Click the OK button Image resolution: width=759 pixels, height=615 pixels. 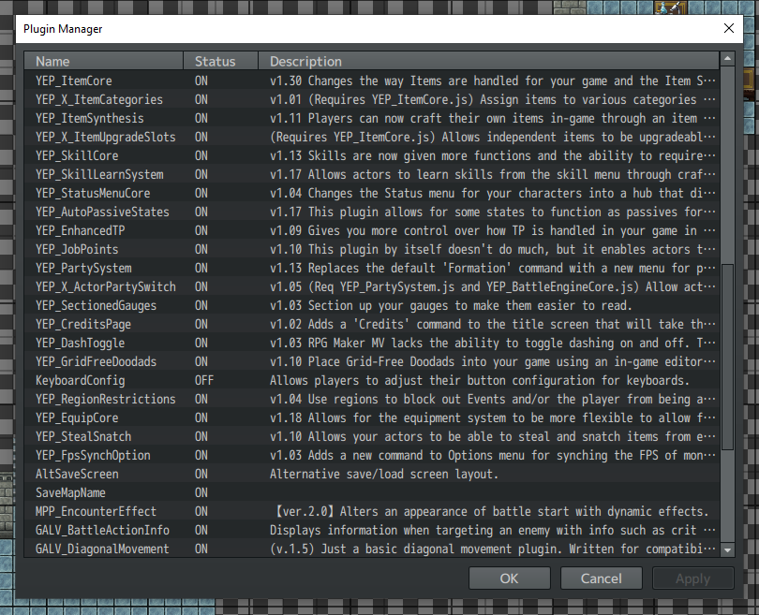tap(509, 578)
